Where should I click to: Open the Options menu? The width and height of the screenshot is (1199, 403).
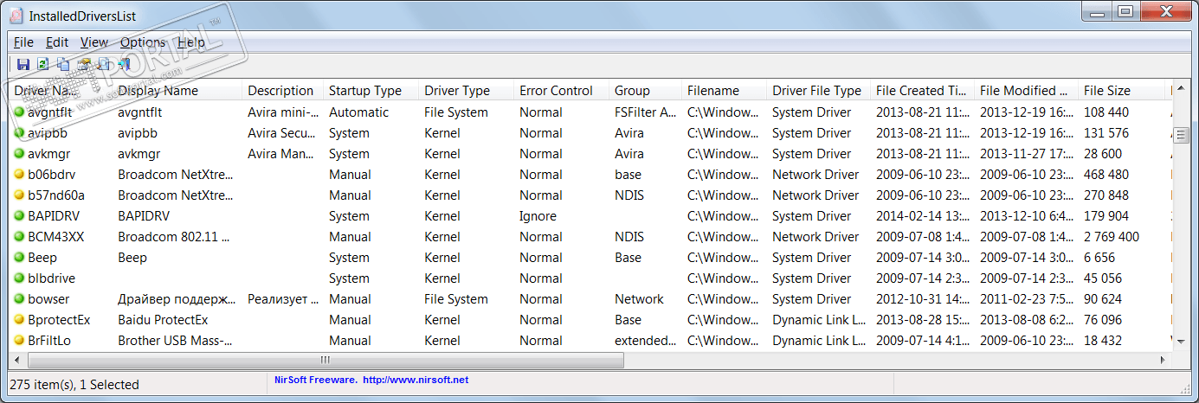pyautogui.click(x=143, y=42)
